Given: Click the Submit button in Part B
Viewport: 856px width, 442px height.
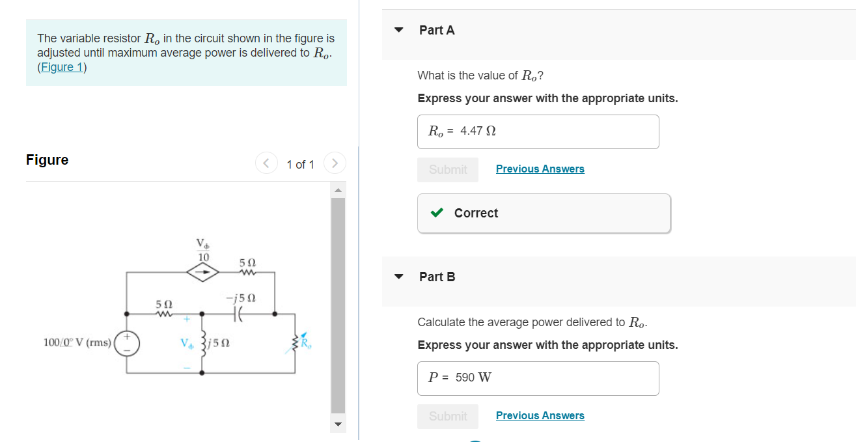Looking at the screenshot, I should pos(447,416).
